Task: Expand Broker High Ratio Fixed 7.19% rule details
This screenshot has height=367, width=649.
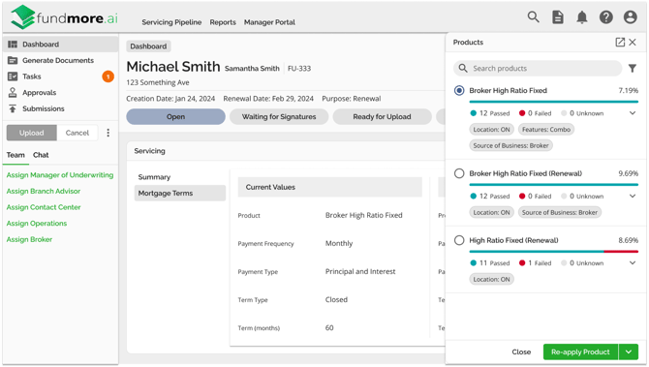Action: pos(633,113)
